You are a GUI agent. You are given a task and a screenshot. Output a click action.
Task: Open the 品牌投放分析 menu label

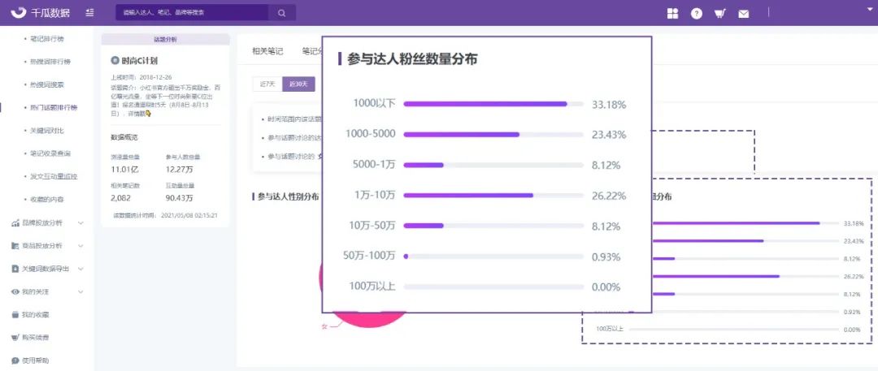click(x=42, y=222)
